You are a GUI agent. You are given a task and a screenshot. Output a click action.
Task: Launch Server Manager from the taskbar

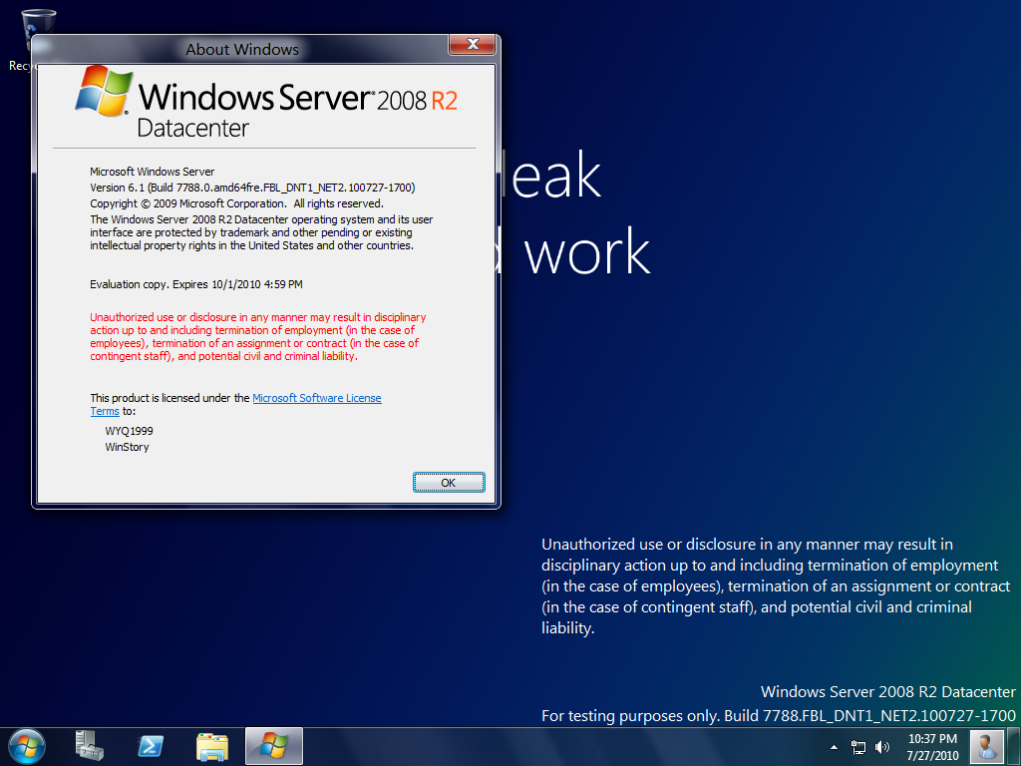pos(89,746)
